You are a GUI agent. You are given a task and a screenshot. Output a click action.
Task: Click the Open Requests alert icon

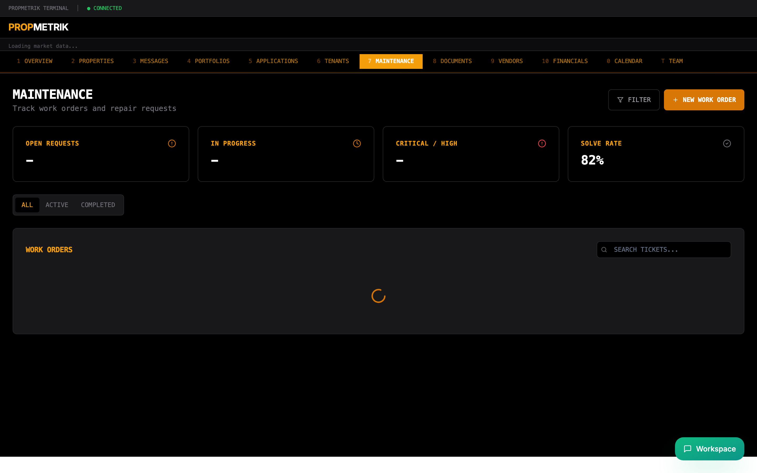coord(172,143)
